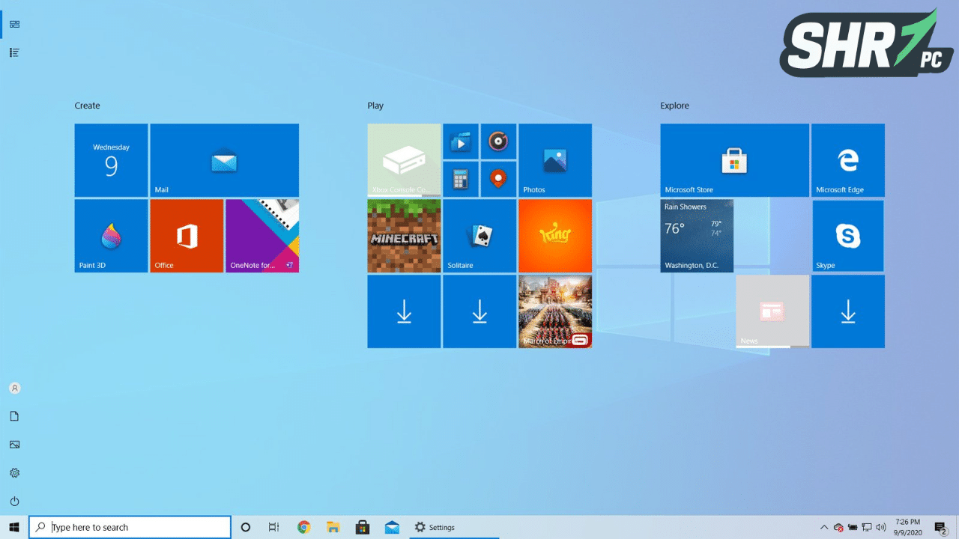Open the Pictures shortcut icon

click(x=14, y=445)
